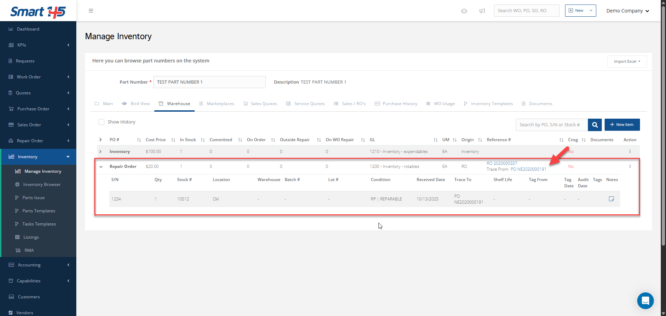
Task: Click the robot assistant icon in header
Action: pyautogui.click(x=464, y=11)
